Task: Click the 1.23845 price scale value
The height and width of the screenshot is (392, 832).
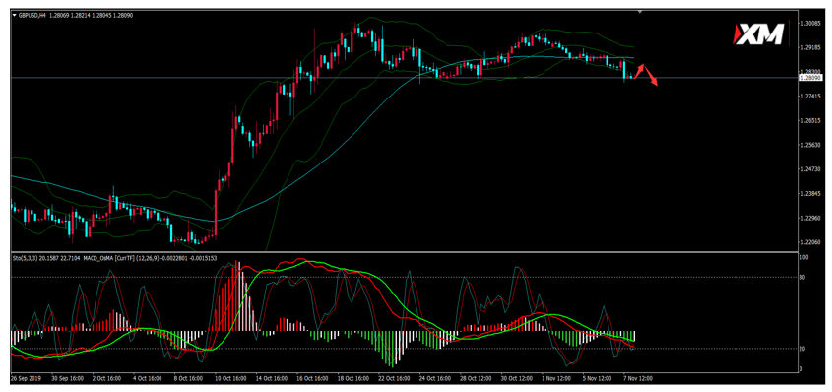Action: tap(809, 194)
